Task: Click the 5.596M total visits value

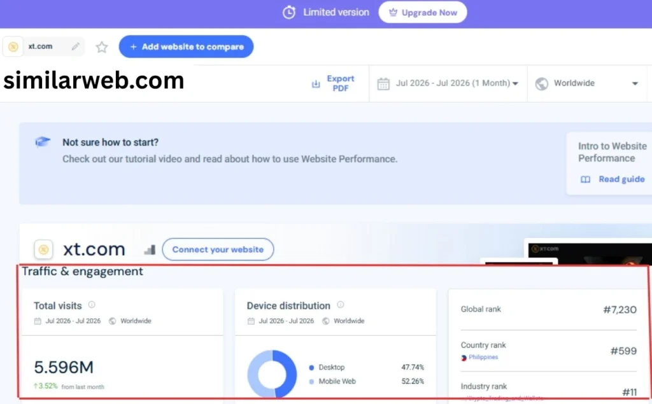Action: click(64, 367)
